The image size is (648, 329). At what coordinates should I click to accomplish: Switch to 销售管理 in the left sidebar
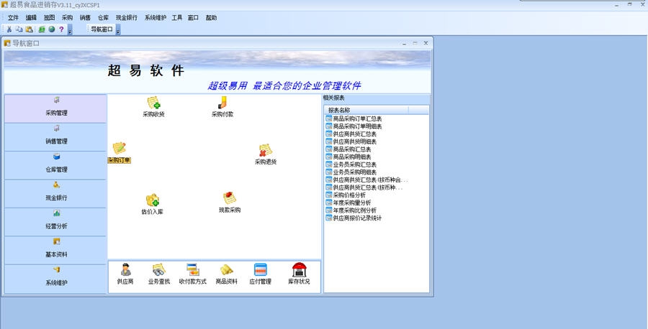[x=55, y=136]
